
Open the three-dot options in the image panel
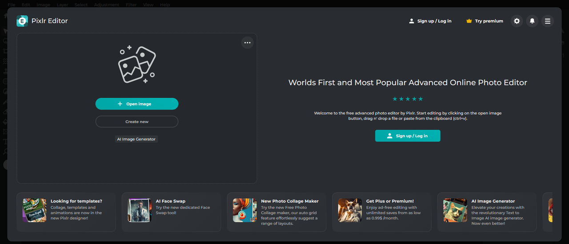pyautogui.click(x=248, y=43)
